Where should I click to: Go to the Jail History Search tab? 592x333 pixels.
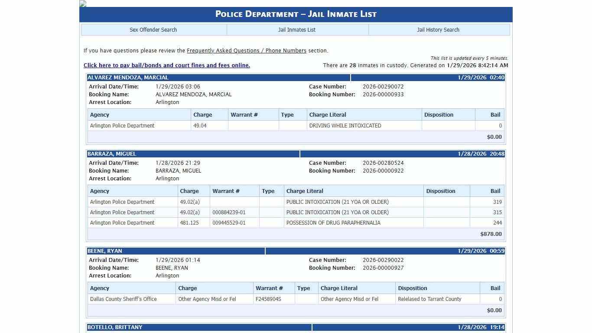tap(438, 30)
